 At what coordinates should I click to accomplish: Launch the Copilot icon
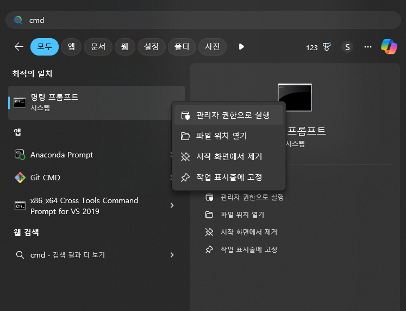pyautogui.click(x=389, y=47)
